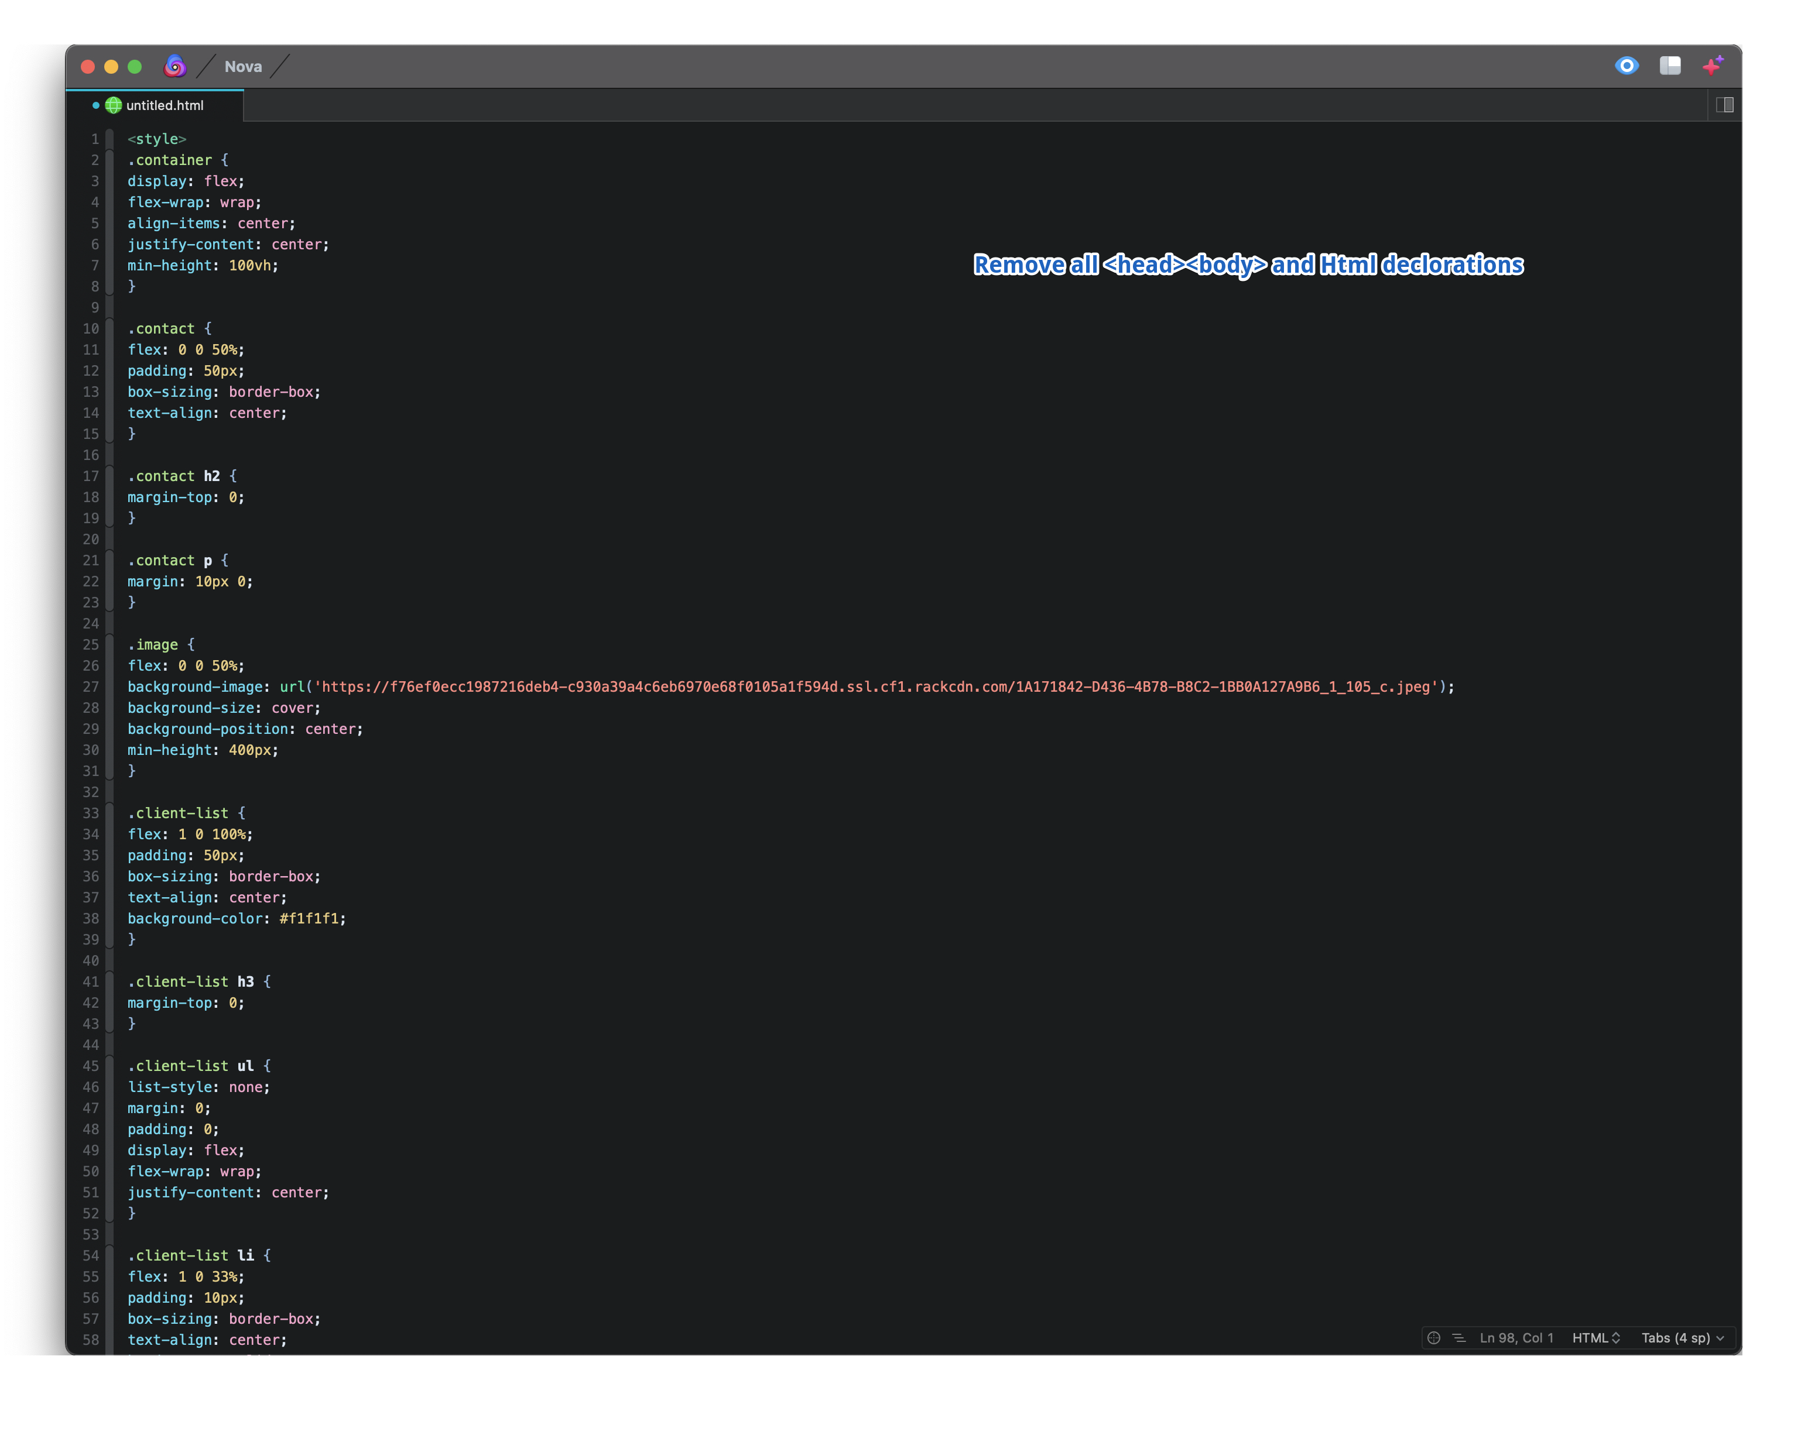Click 'flex-wrap: wrap;' on line 4
Image resolution: width=1808 pixels, height=1442 pixels.
pyautogui.click(x=194, y=202)
